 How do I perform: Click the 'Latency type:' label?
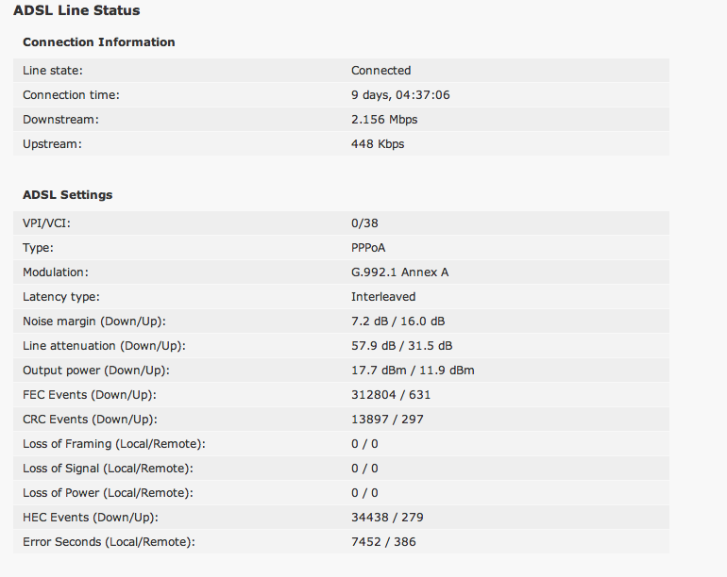tap(61, 297)
